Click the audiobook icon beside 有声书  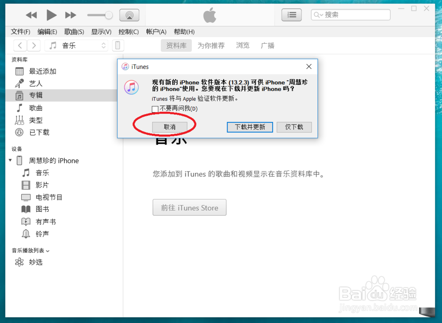[x=26, y=221]
